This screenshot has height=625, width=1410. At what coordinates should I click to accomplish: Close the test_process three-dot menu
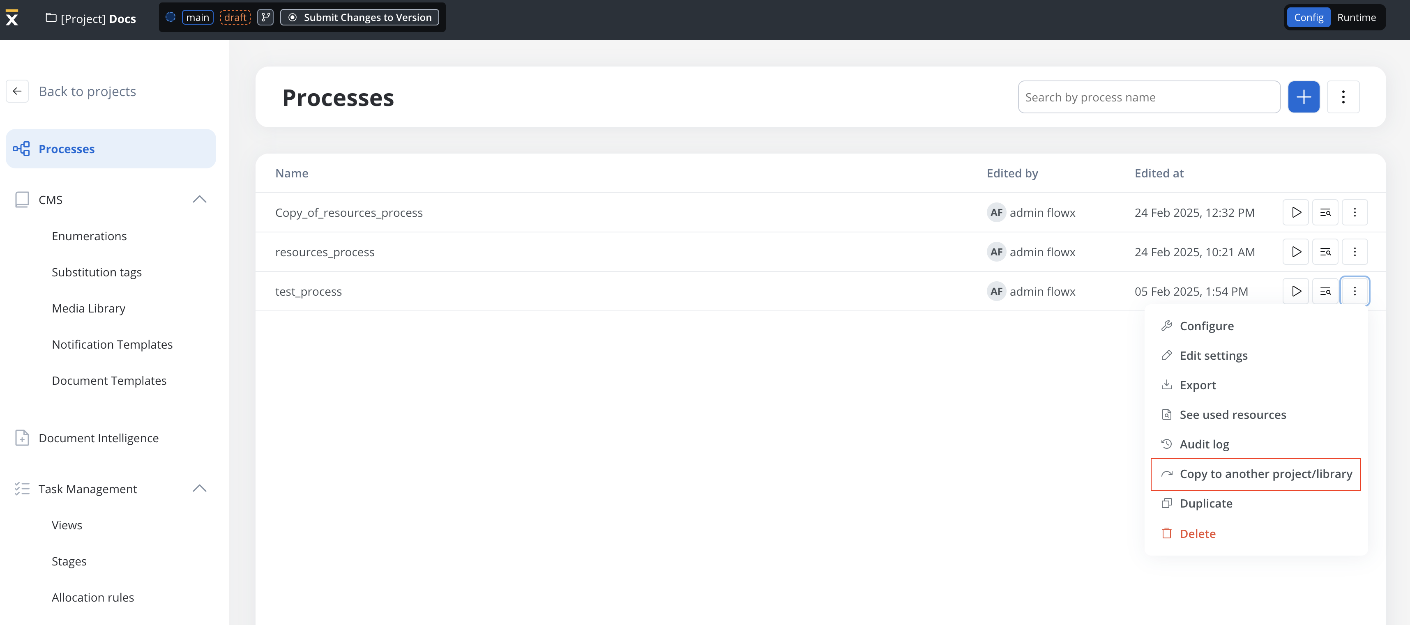1355,291
